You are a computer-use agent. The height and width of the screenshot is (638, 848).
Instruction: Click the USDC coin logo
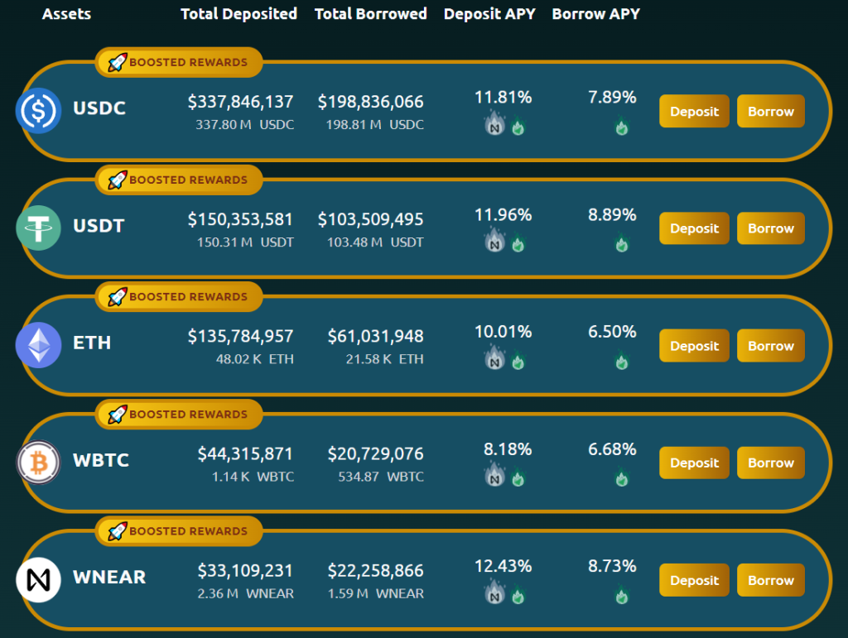coord(38,111)
